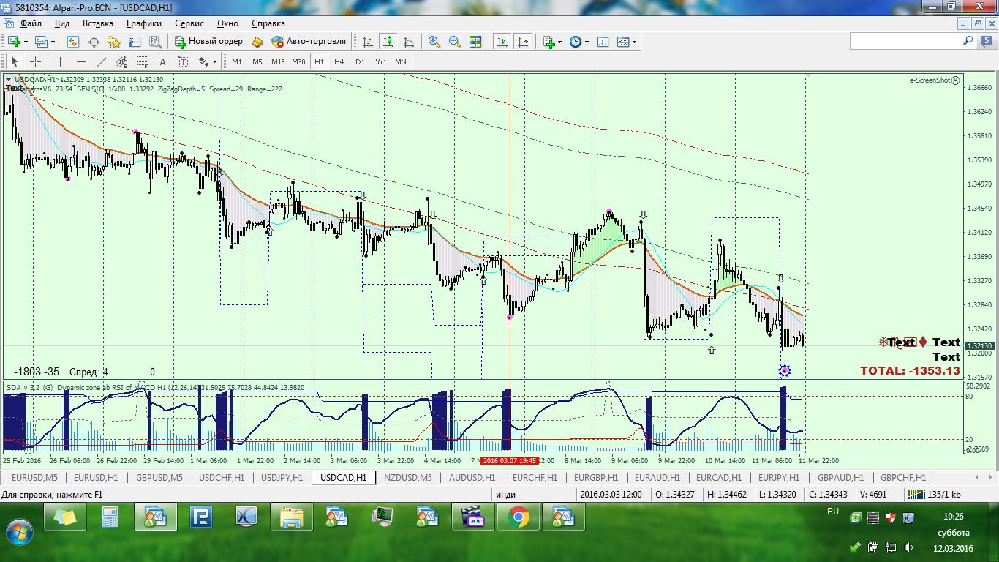999x562 pixels.
Task: Open the arrows objects dropdown
Action: click(214, 62)
